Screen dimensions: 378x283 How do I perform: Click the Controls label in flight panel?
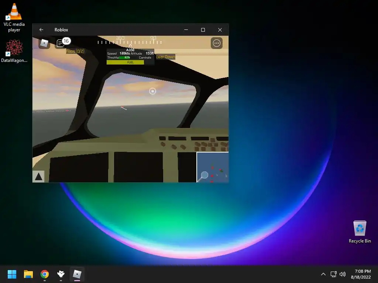[145, 57]
